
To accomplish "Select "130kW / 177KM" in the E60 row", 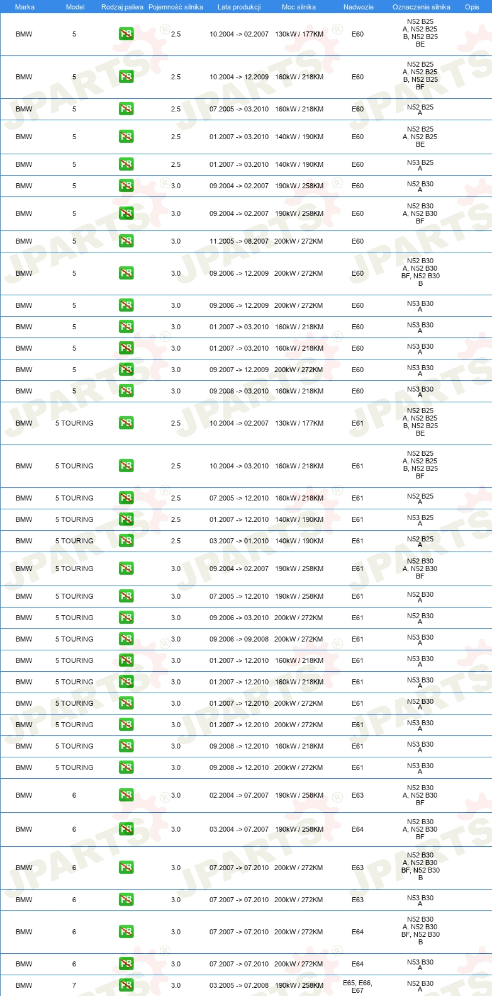I will pyautogui.click(x=299, y=34).
